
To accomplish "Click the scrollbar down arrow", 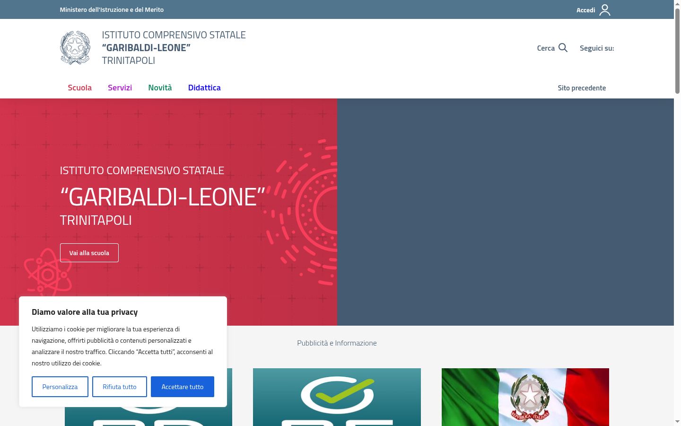I will coord(677,422).
